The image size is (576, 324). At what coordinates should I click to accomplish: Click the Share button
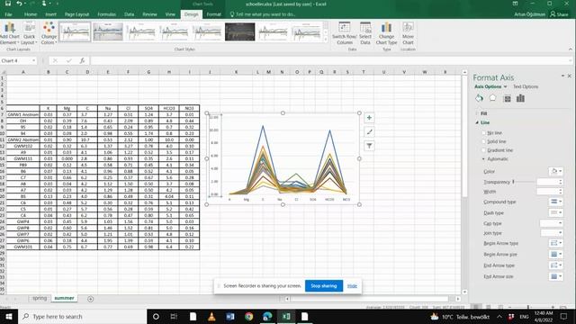coord(559,14)
